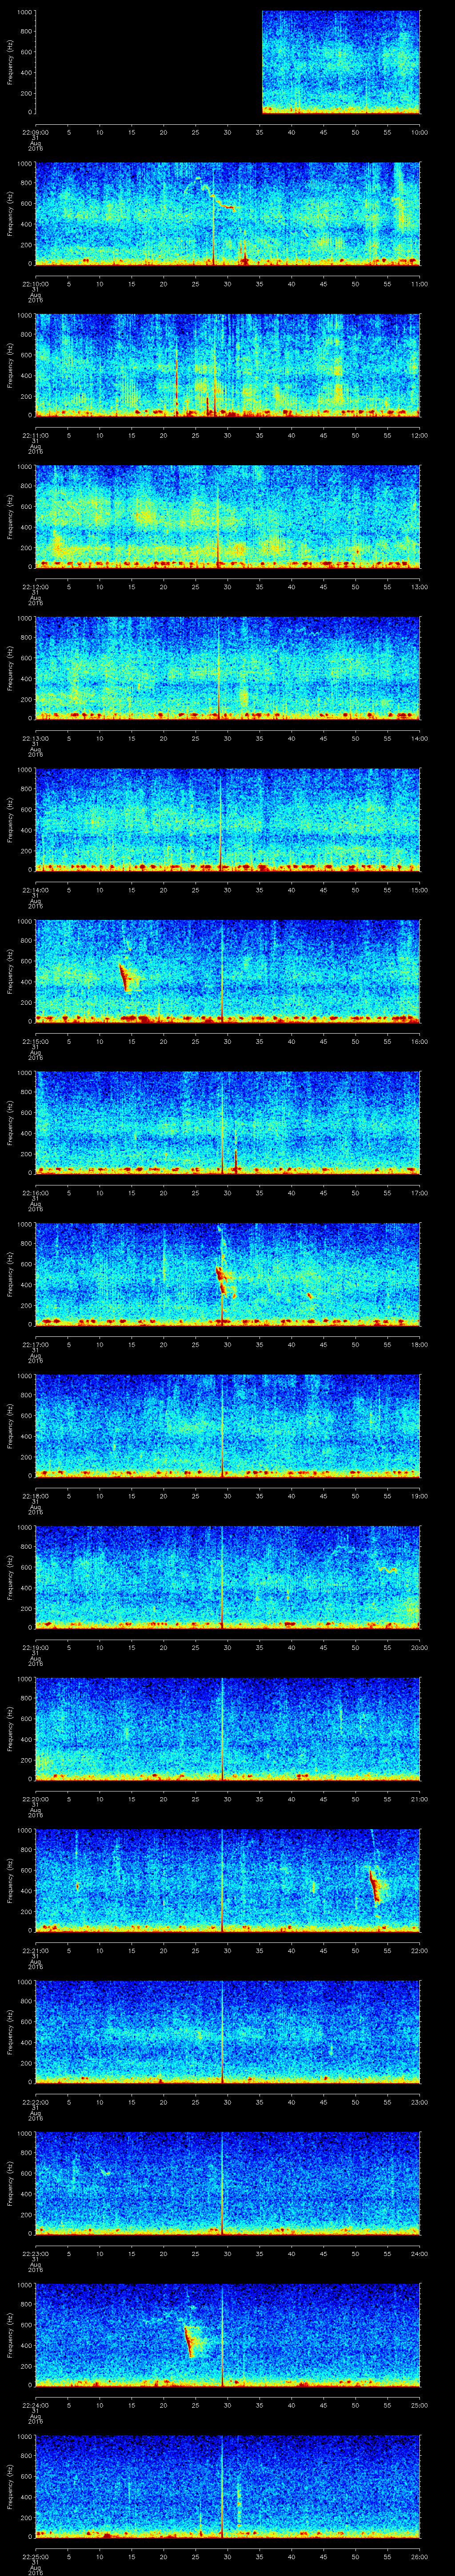
Task: Click the vertical red spike in the 22:20 spectrogram
Action: (222, 1729)
